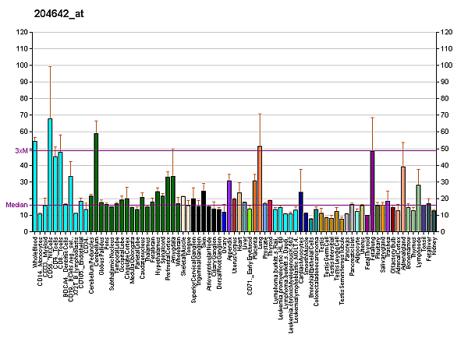This screenshot has width=468, height=338.
Task: Select the purple Median label
Action: coord(17,205)
